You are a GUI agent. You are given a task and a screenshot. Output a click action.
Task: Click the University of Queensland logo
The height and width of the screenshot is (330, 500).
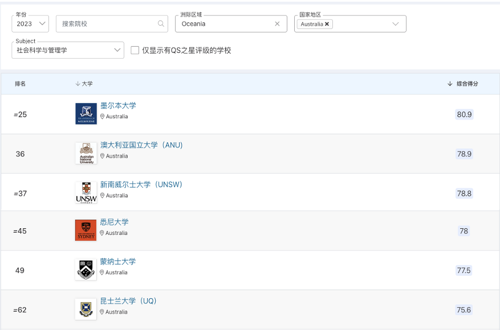(x=86, y=309)
